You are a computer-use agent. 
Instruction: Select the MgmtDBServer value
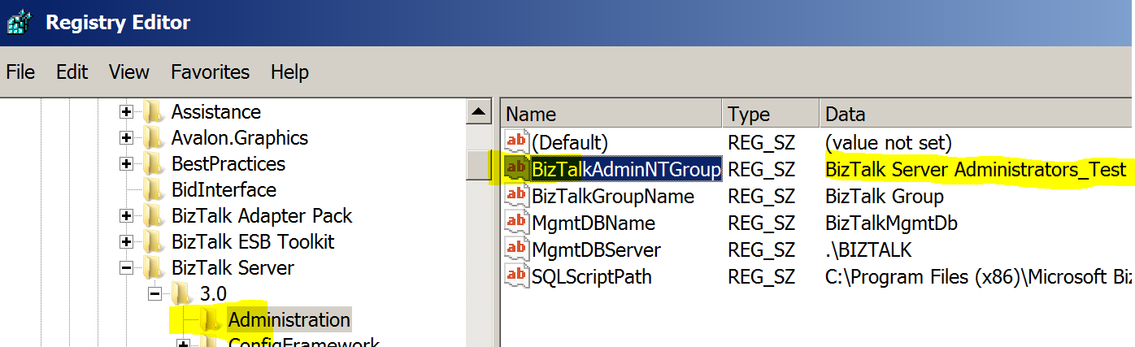596,249
